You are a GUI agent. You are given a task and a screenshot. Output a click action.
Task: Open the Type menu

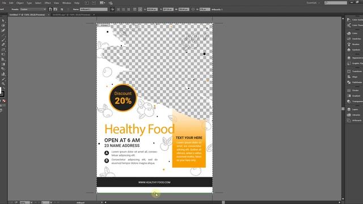29,3
